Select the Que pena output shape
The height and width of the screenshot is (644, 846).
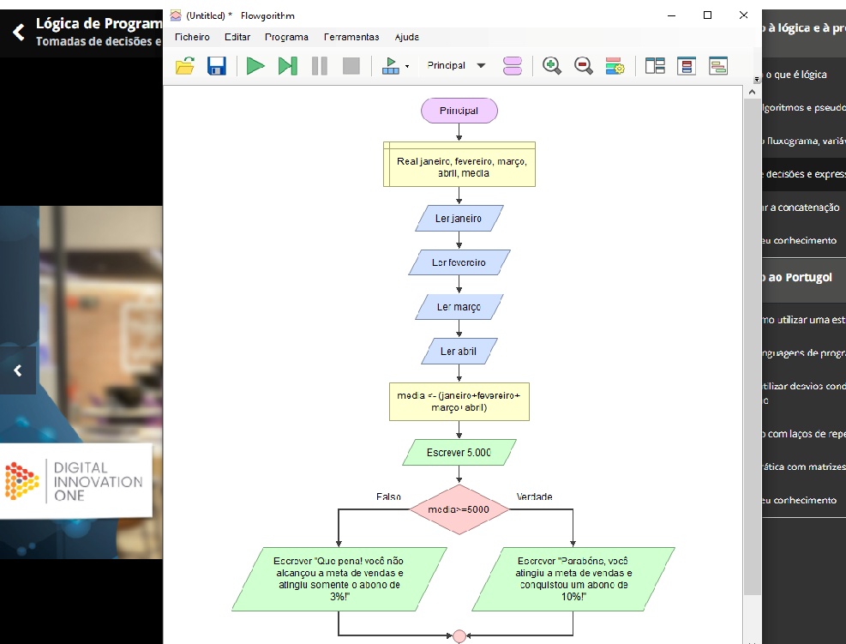[339, 579]
